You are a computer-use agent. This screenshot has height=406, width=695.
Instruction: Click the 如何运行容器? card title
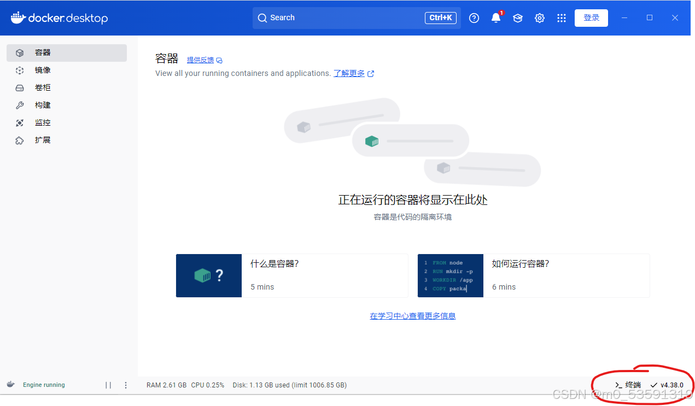(521, 264)
